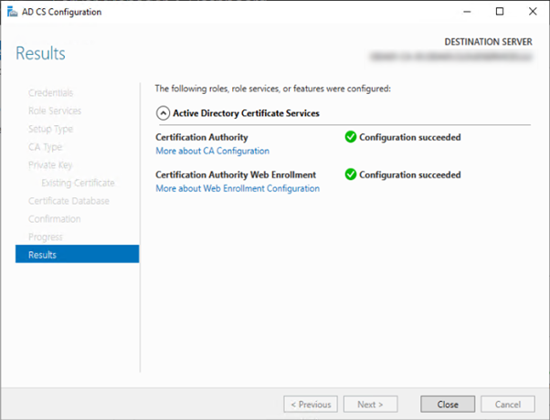Select Role Services in the wizard steps

pyautogui.click(x=55, y=110)
